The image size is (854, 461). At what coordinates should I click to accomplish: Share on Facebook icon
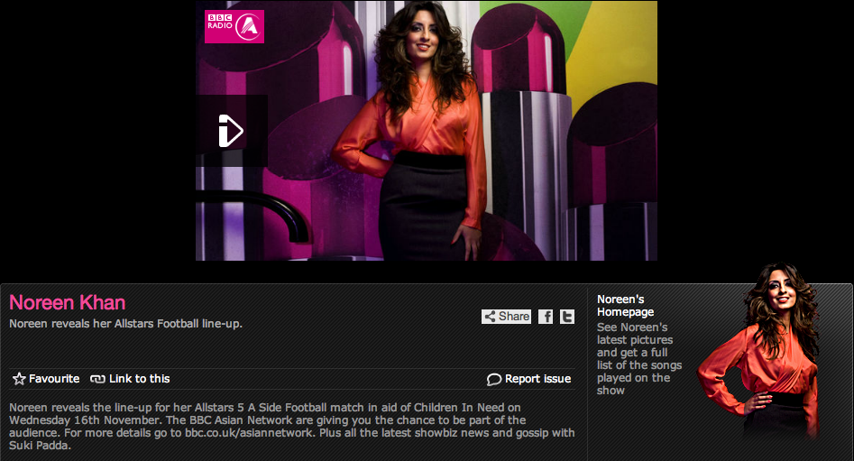point(546,317)
